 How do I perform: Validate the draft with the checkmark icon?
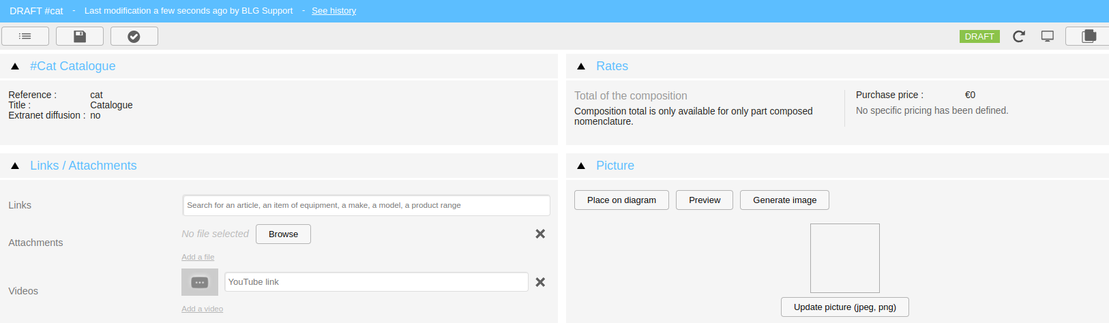[x=134, y=36]
